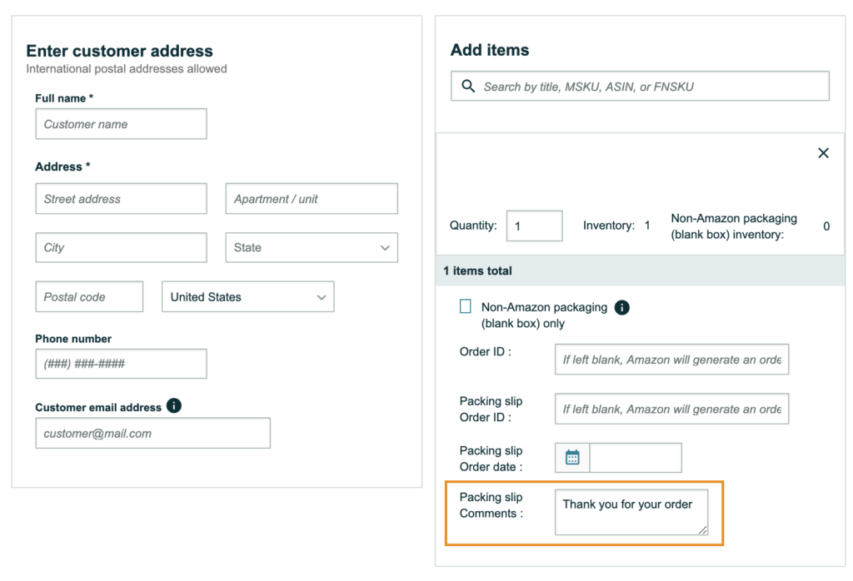Open the Packing slip Order date calendar icon
Screen dimensions: 853x581
[572, 458]
